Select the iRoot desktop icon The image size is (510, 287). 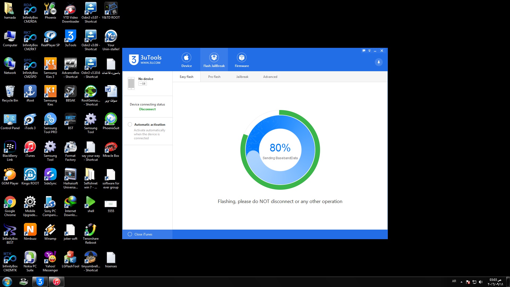pos(30,93)
